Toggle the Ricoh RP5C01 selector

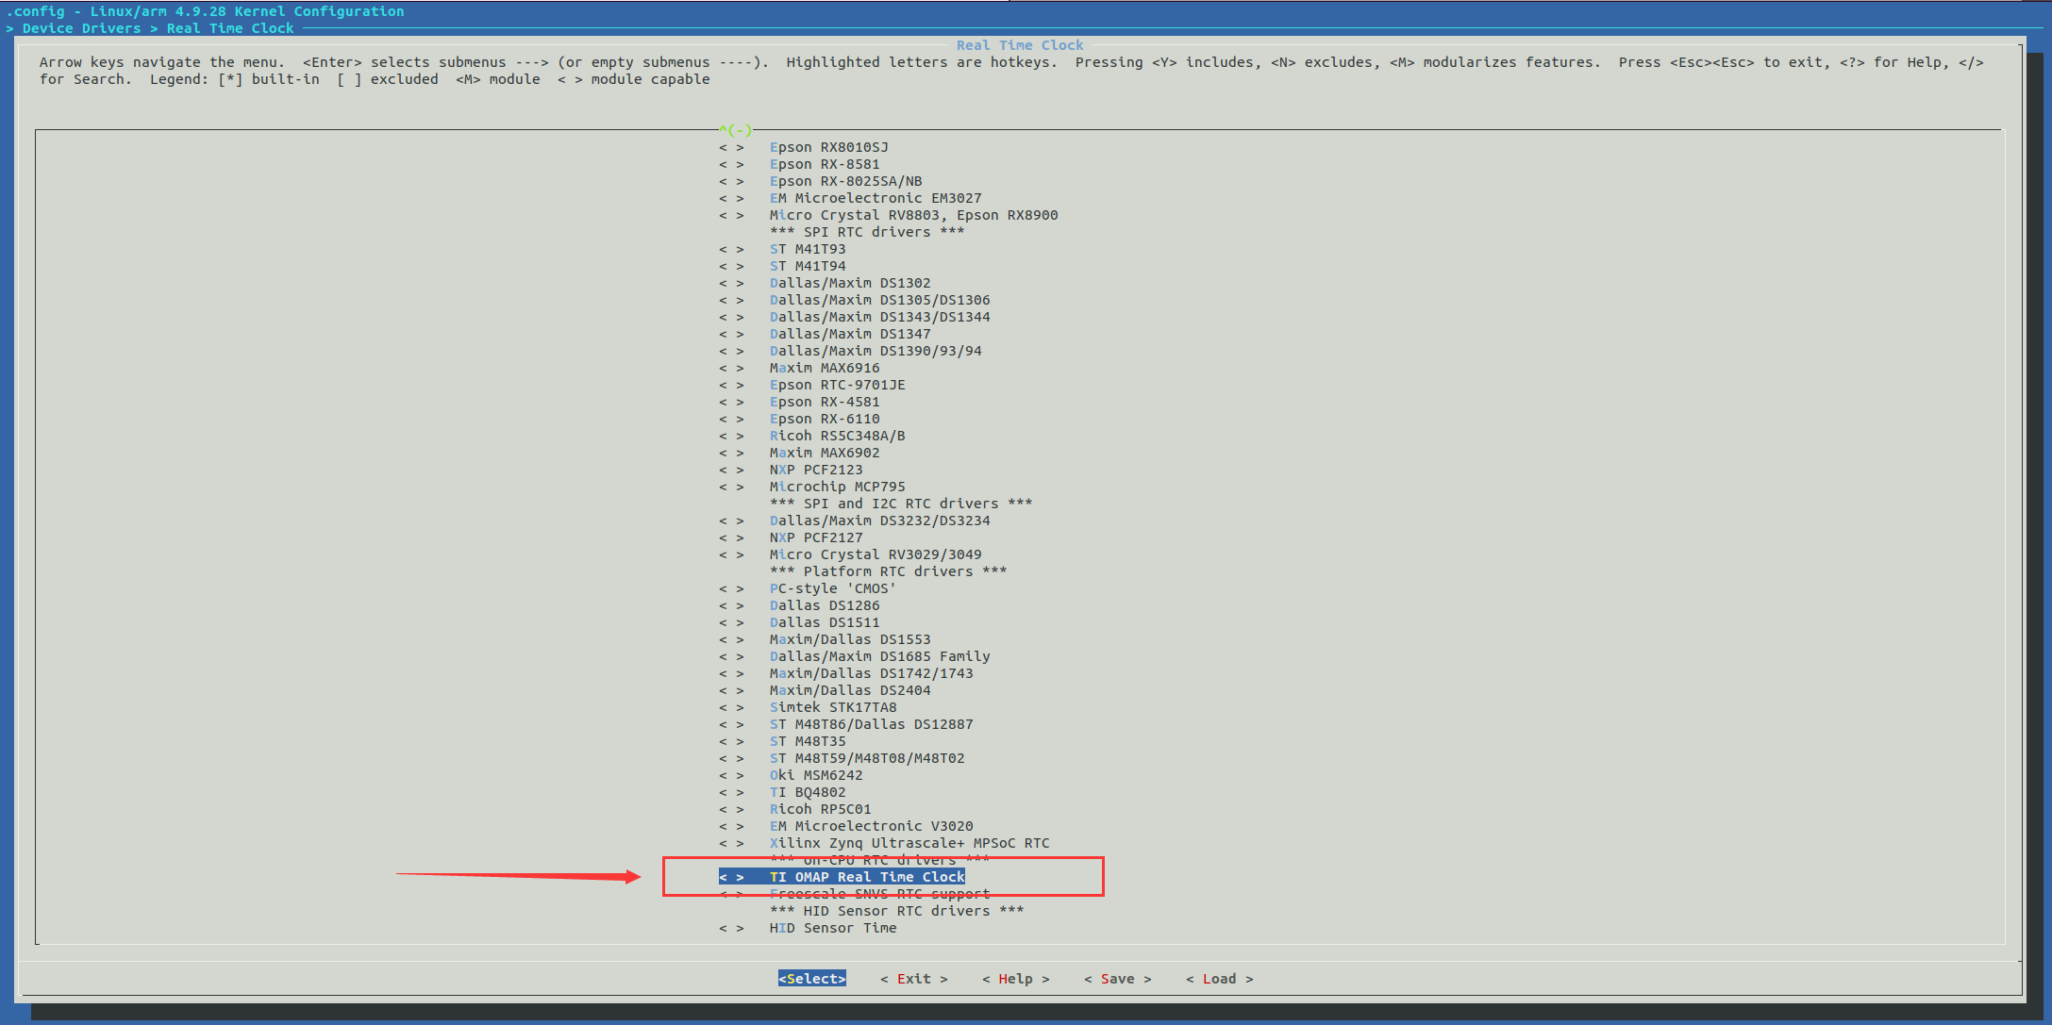pos(731,810)
